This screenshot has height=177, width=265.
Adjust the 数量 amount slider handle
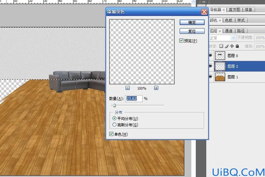[x=114, y=105]
